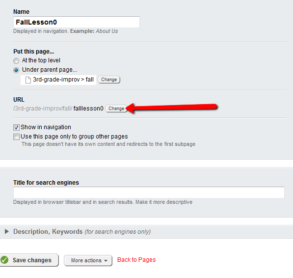Select Under parent page radio option
The image size is (293, 278).
(16, 70)
